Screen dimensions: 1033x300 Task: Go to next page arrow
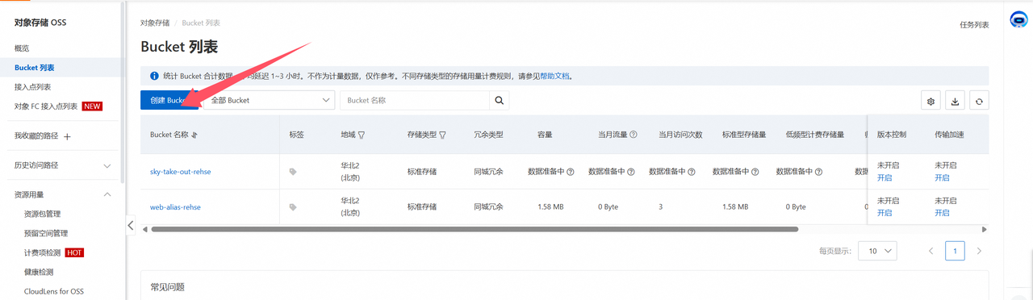980,251
